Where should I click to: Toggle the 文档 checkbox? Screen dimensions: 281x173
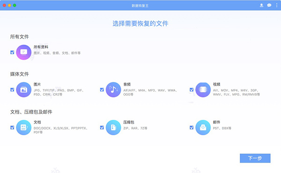tap(12, 127)
